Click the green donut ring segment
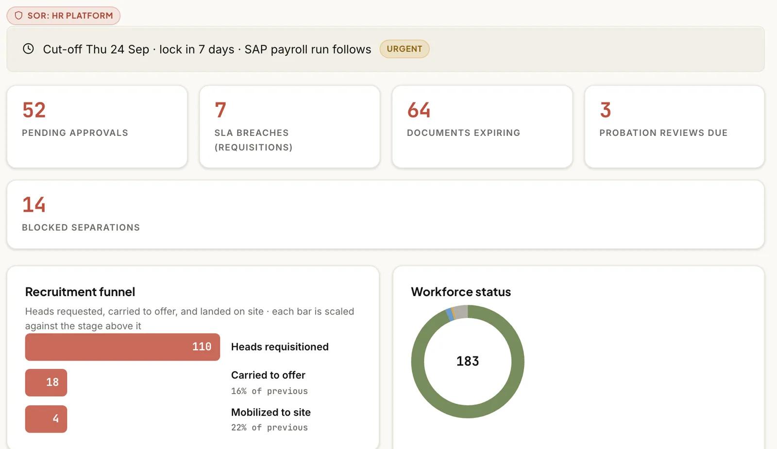The image size is (777, 449). click(468, 412)
